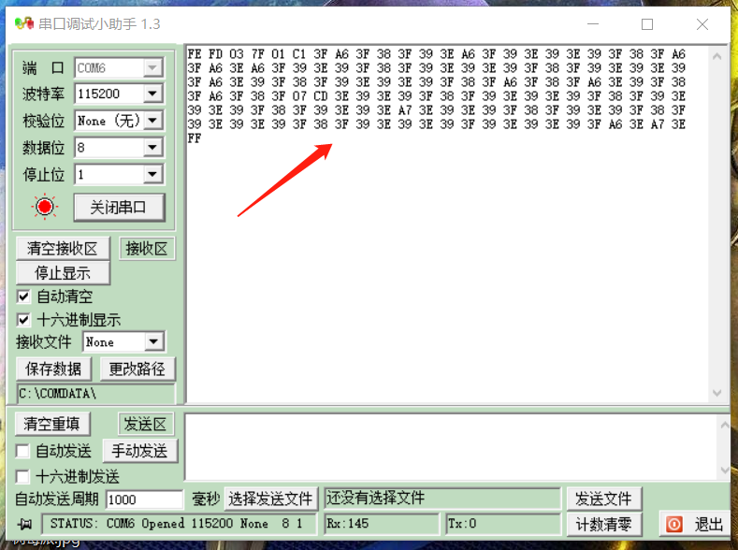Click the serial assistant app icon in title bar
This screenshot has height=550, width=738.
24,23
